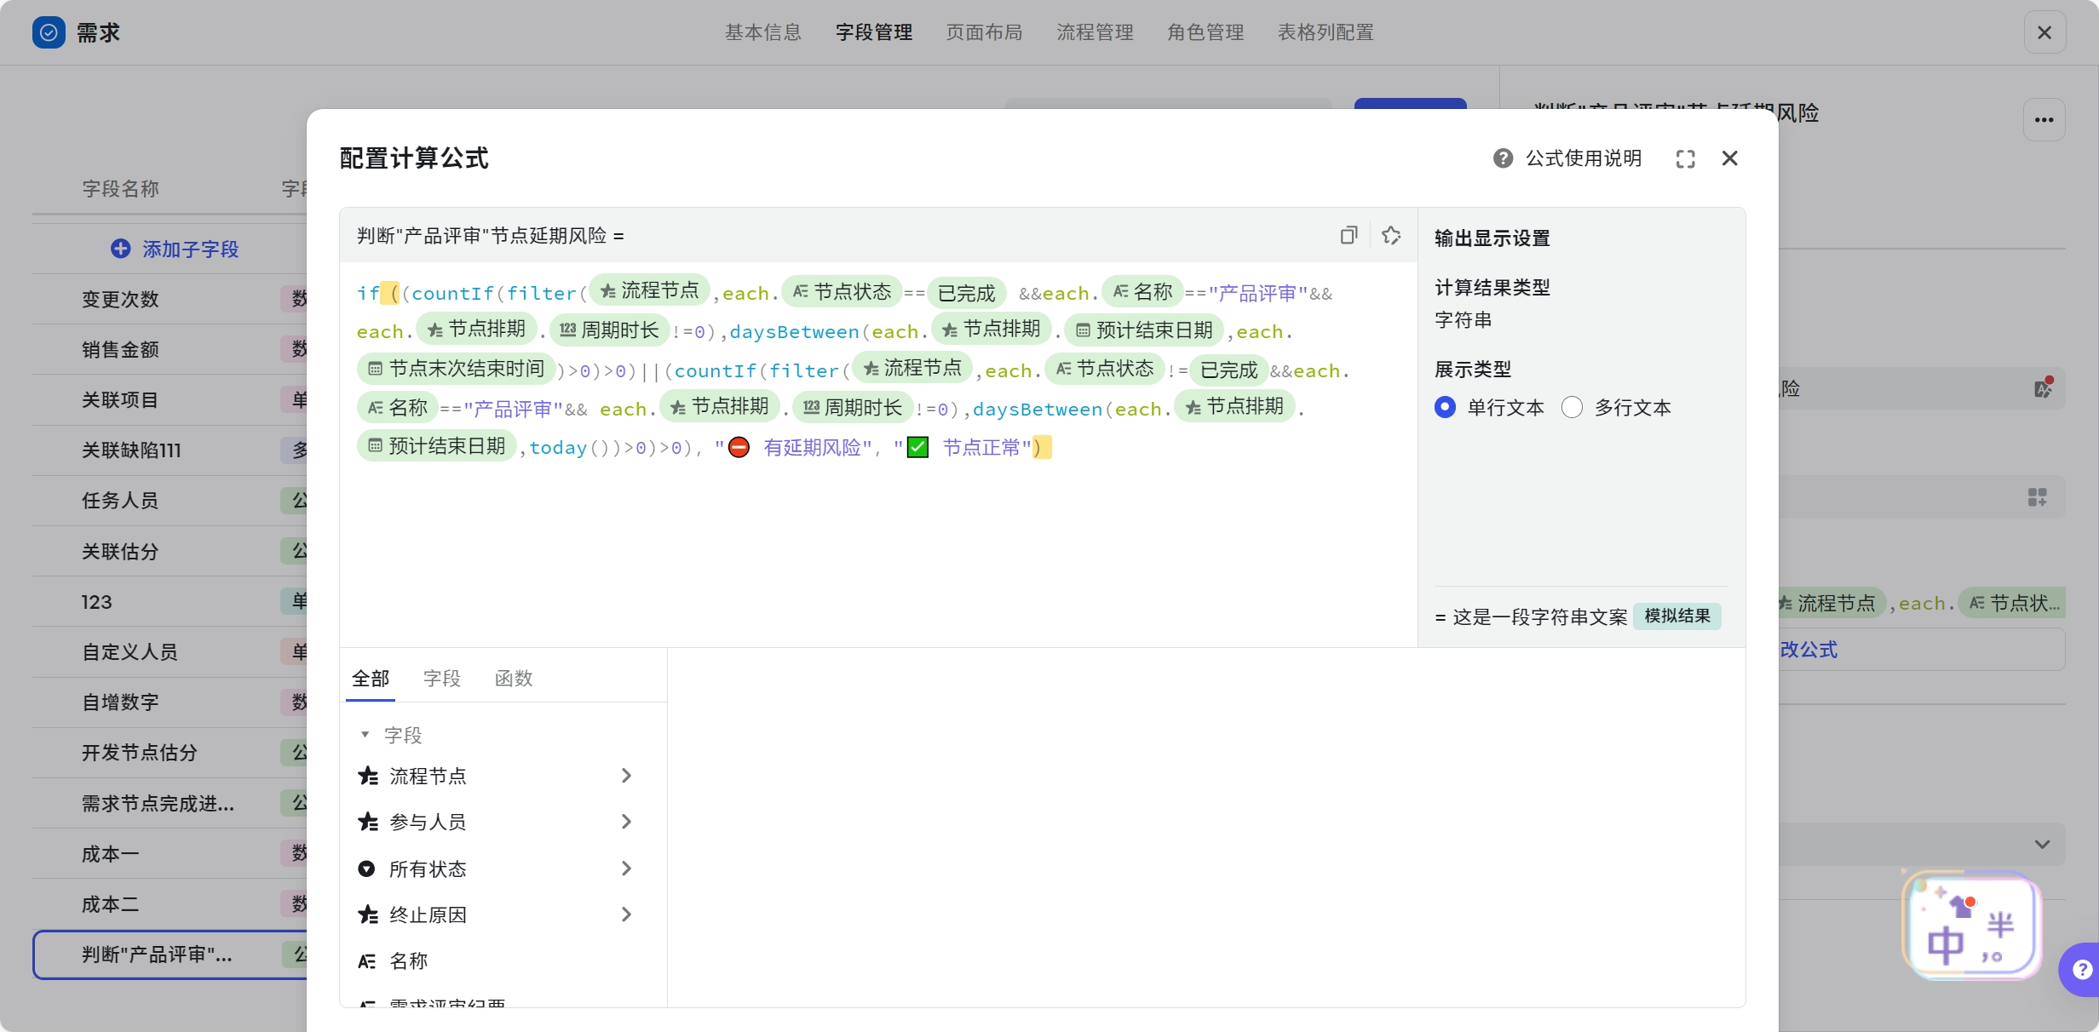Click the AI assist sparkle icon in formula header
The height and width of the screenshot is (1032, 2099).
(x=1391, y=236)
